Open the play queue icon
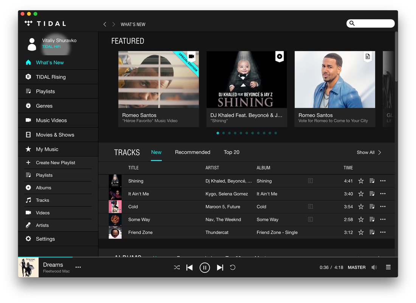 388,267
